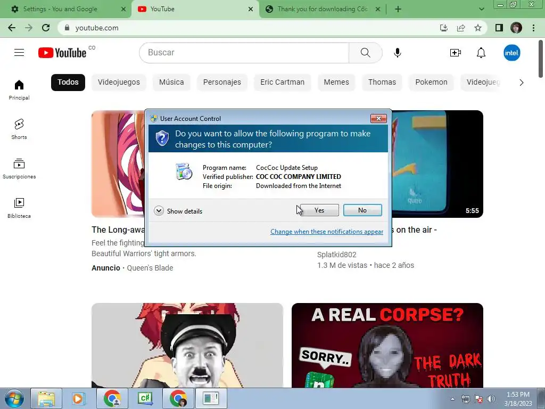Image resolution: width=545 pixels, height=409 pixels.
Task: Select the Pokemon filter chip
Action: click(431, 82)
